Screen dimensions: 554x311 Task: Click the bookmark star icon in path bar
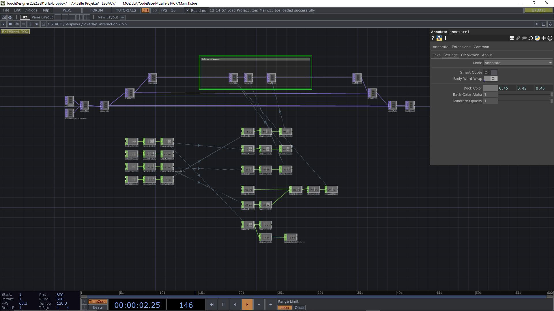pyautogui.click(x=37, y=24)
